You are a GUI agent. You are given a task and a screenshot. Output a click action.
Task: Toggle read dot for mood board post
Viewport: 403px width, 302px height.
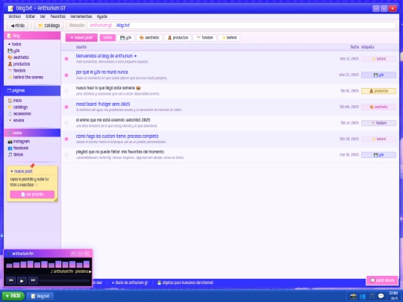pyautogui.click(x=66, y=107)
